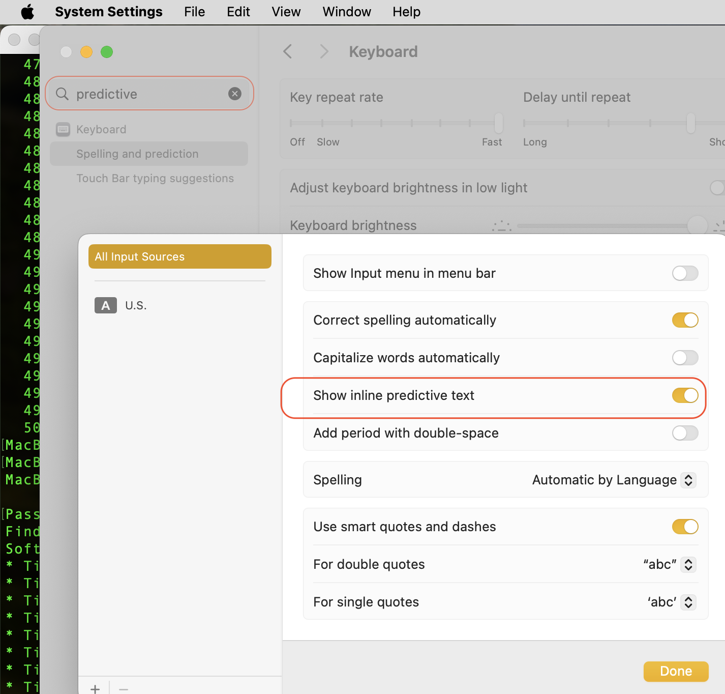Select the U.S. input source icon
Viewport: 725px width, 694px height.
(x=105, y=305)
